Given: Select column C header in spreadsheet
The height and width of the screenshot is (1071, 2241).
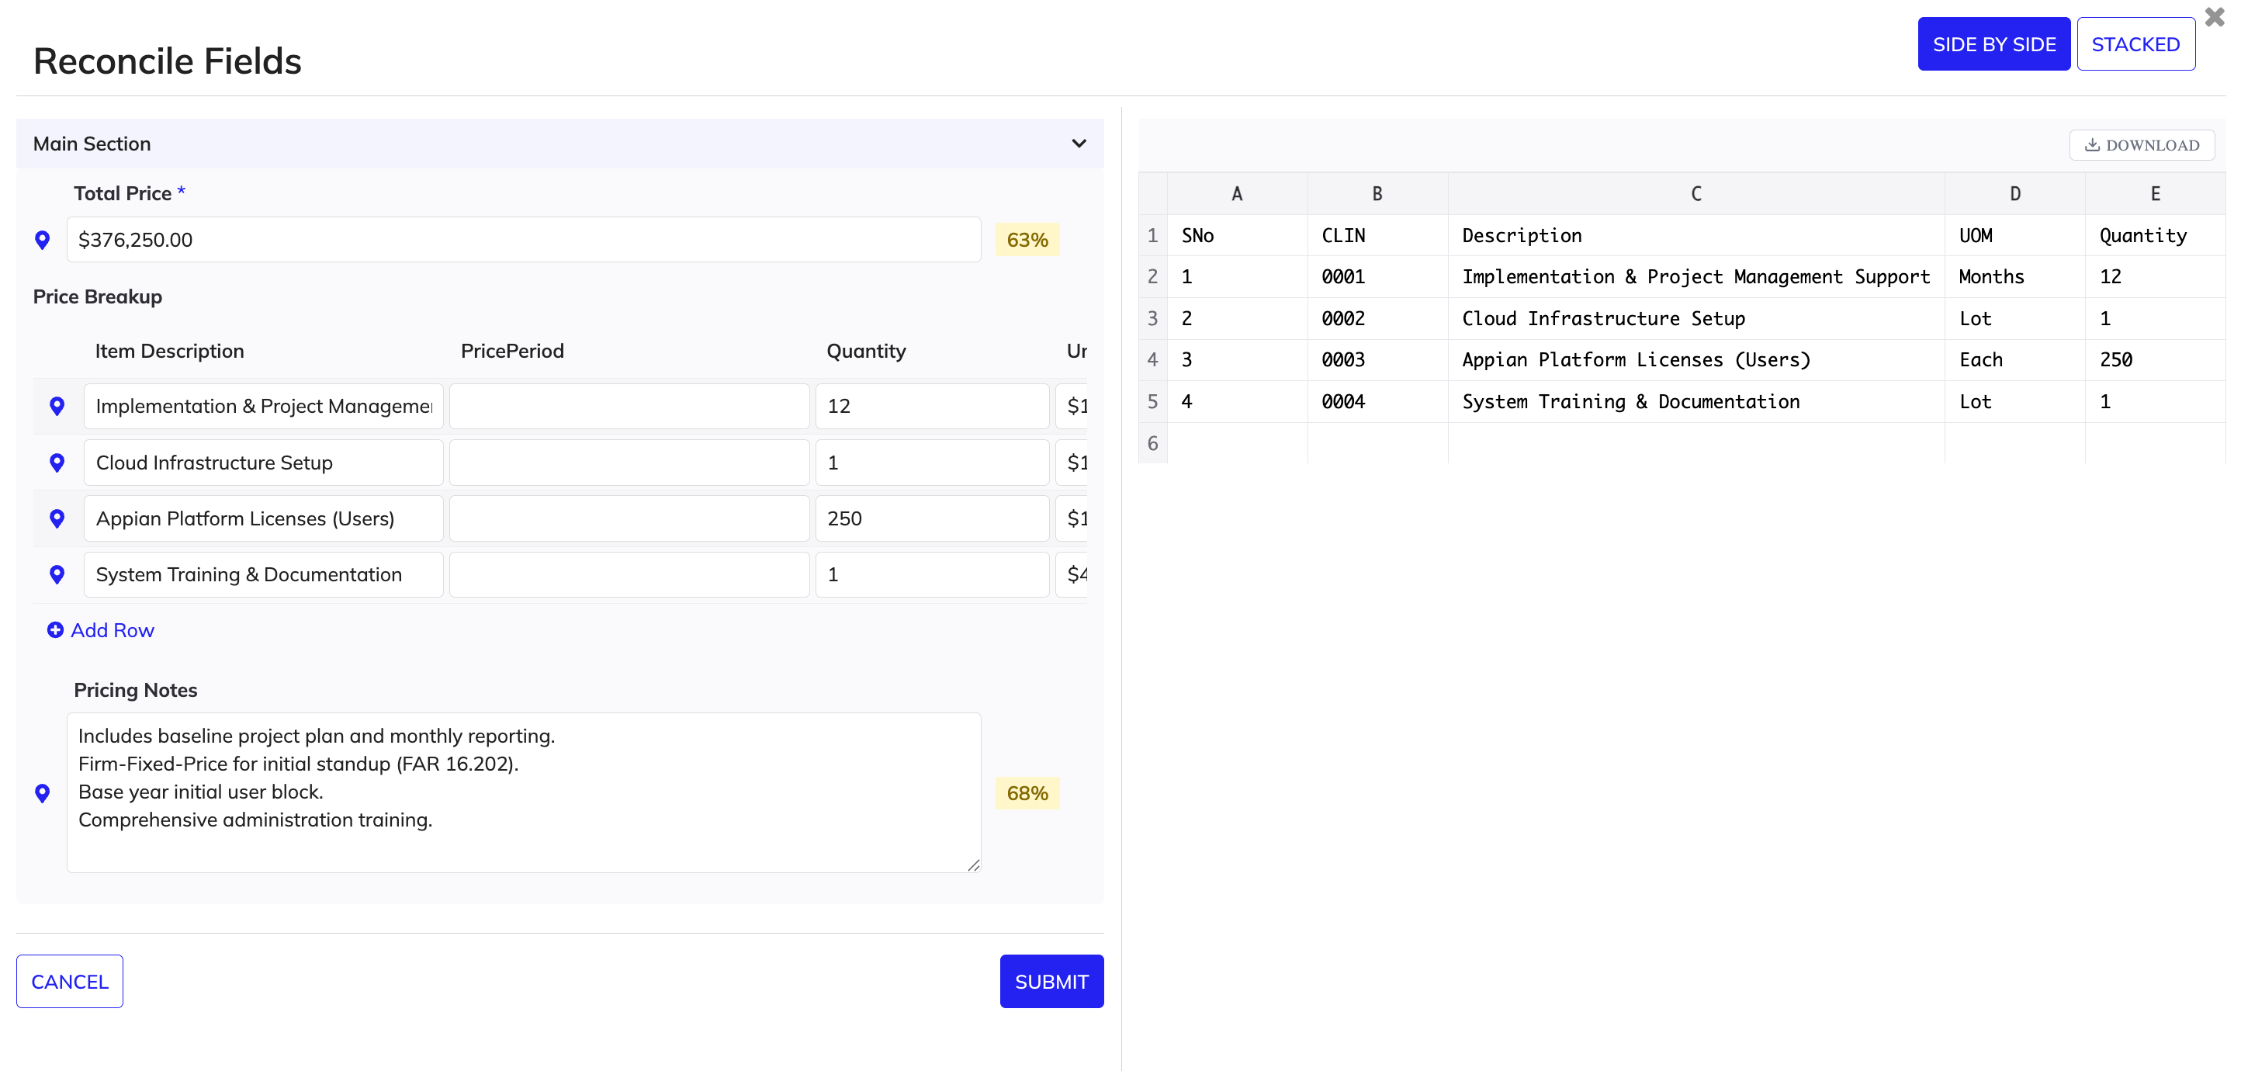Looking at the screenshot, I should click(x=1695, y=194).
